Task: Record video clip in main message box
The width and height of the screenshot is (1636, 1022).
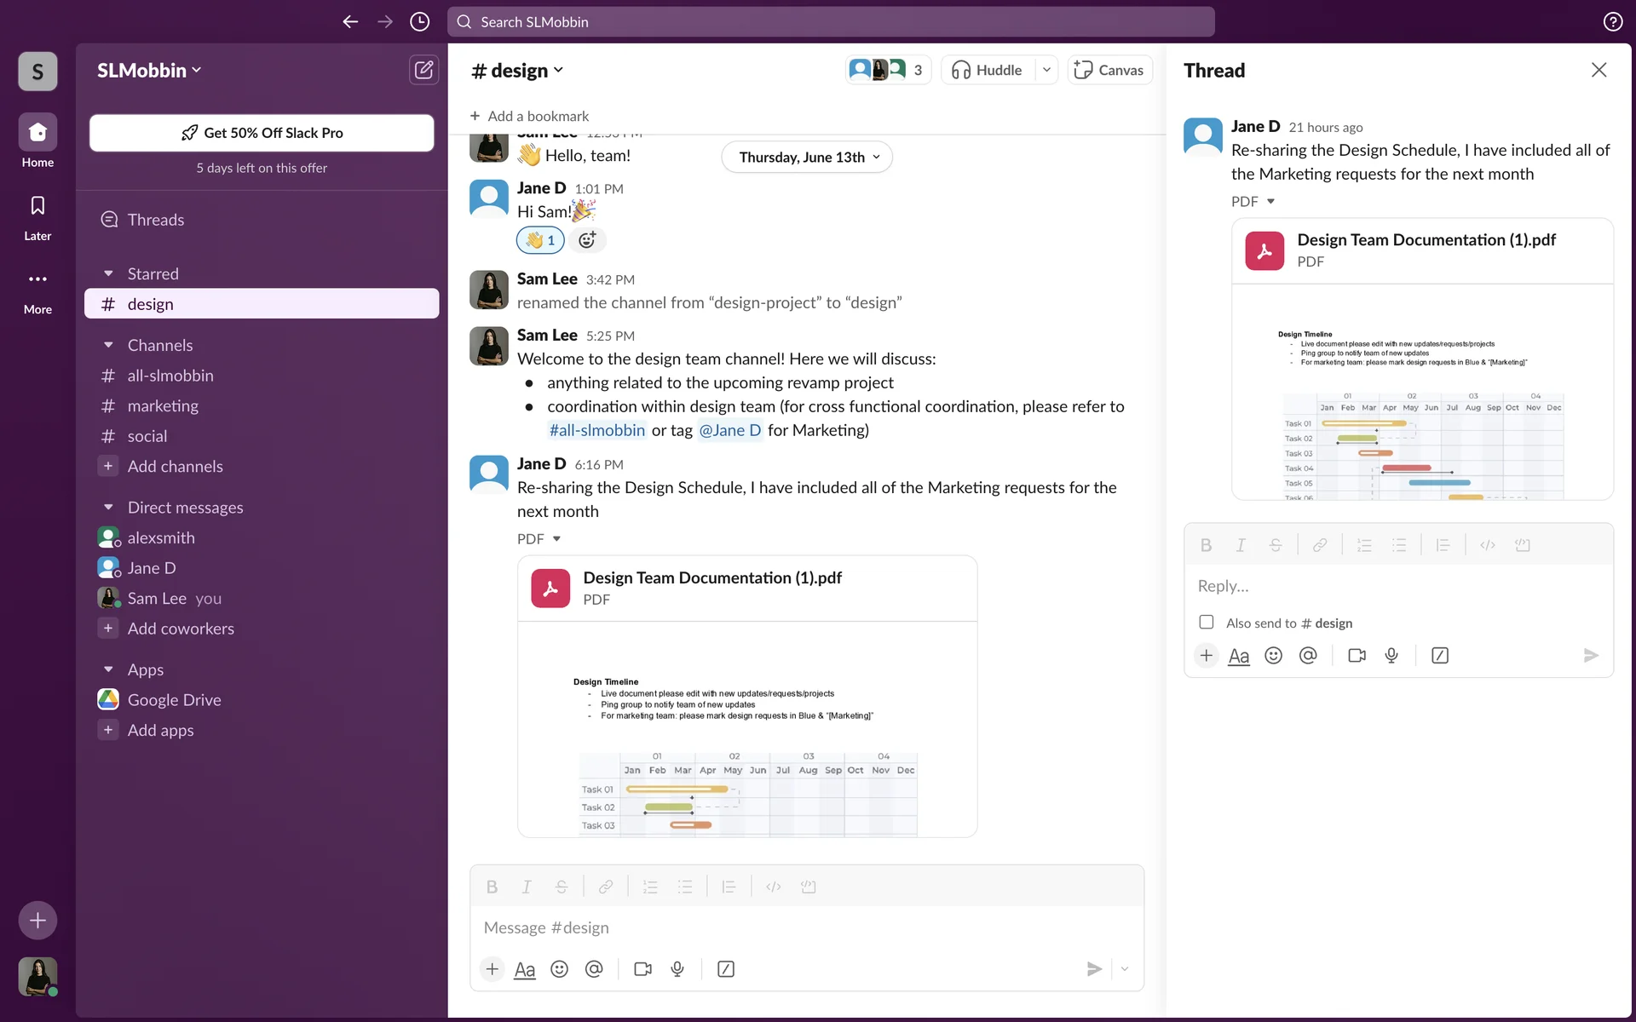Action: coord(643,969)
